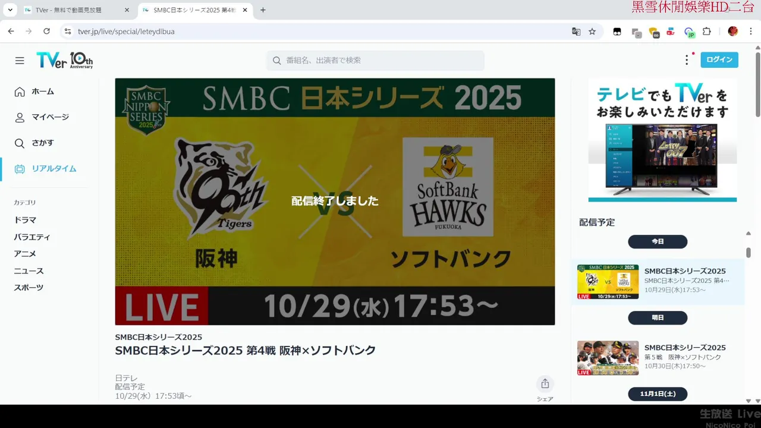The height and width of the screenshot is (428, 761).
Task: Click the schedule panel scroll down arrow
Action: coord(749,401)
